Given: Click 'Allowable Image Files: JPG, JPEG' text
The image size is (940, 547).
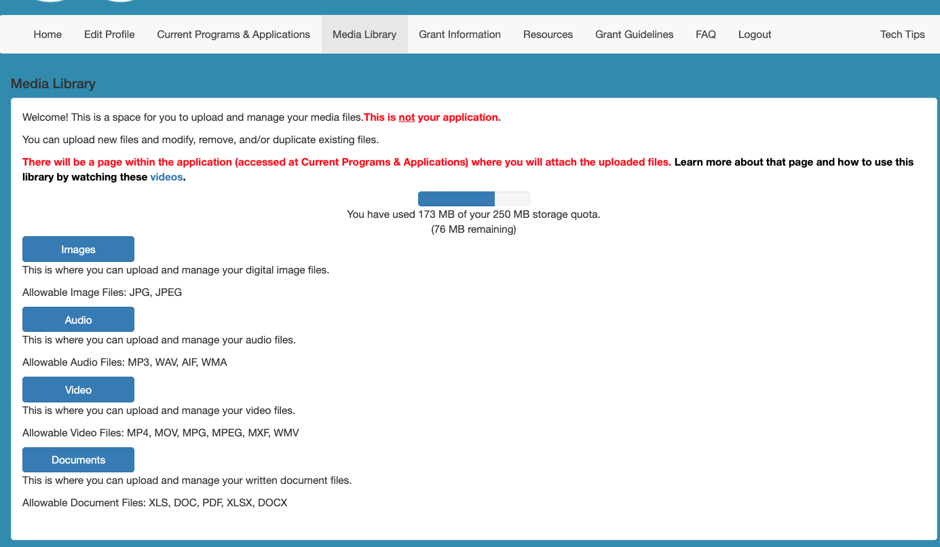Looking at the screenshot, I should [102, 293].
